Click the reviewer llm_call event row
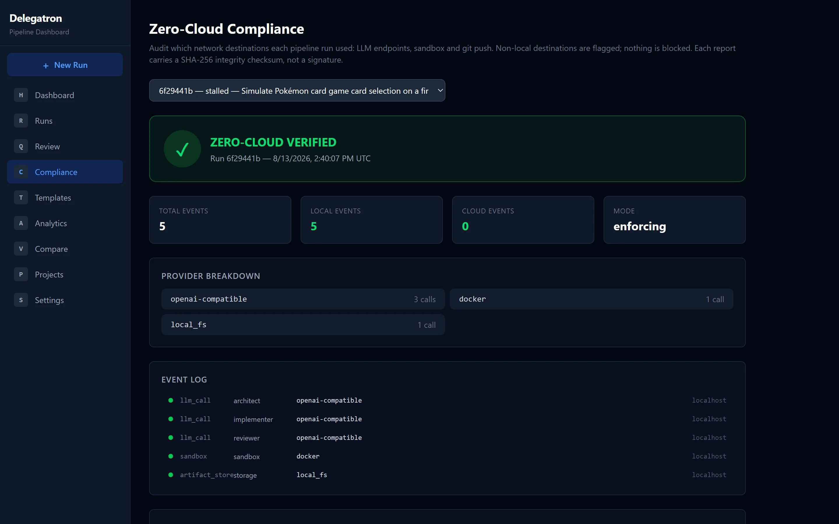This screenshot has height=524, width=839. click(447, 438)
